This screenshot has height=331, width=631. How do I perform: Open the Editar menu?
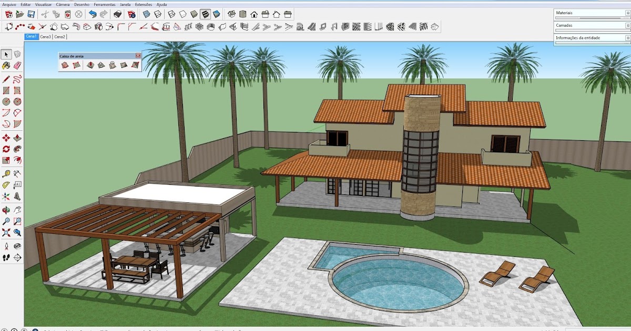click(x=25, y=4)
